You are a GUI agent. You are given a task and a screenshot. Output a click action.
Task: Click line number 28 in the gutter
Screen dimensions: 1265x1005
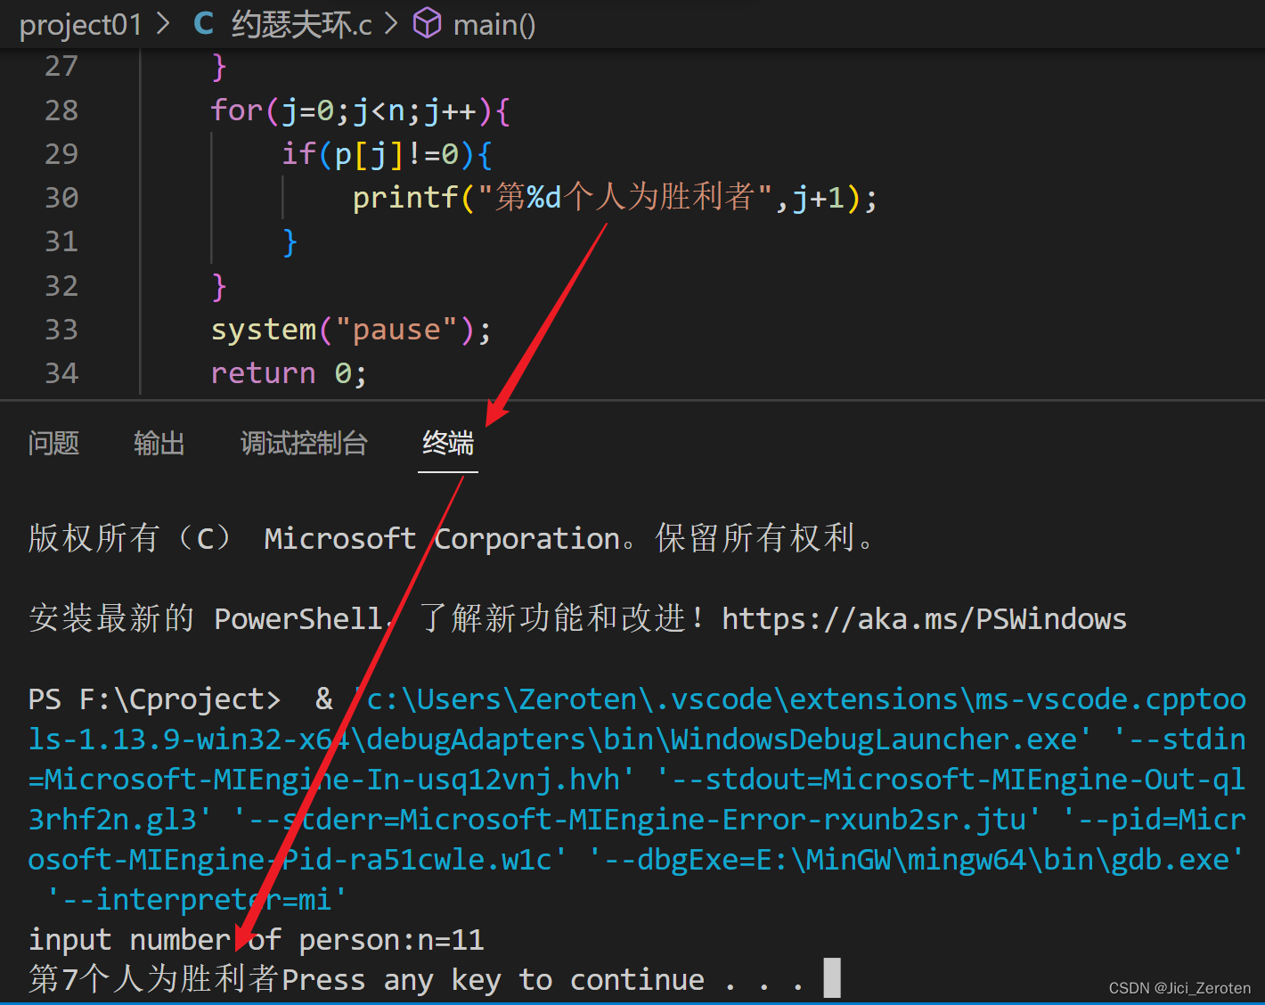(x=61, y=110)
